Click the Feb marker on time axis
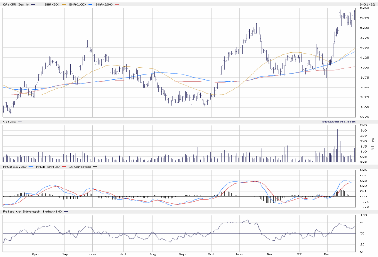 point(327,255)
